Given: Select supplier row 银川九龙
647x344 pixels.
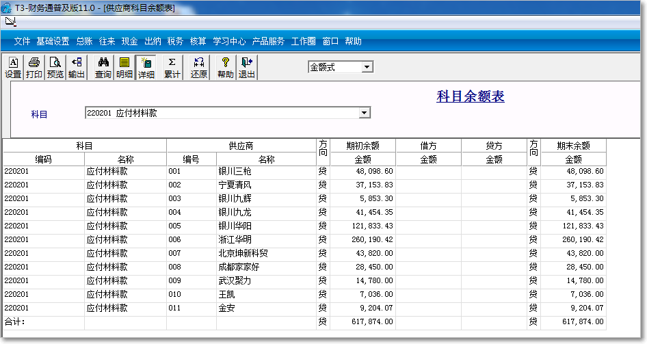Looking at the screenshot, I should pos(304,212).
